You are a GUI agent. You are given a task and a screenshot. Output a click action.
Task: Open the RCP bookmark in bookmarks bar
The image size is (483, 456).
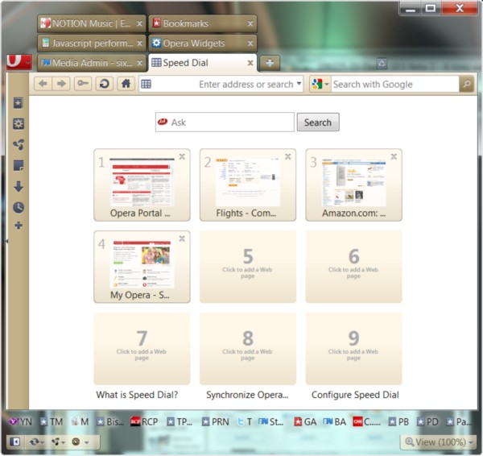[144, 421]
